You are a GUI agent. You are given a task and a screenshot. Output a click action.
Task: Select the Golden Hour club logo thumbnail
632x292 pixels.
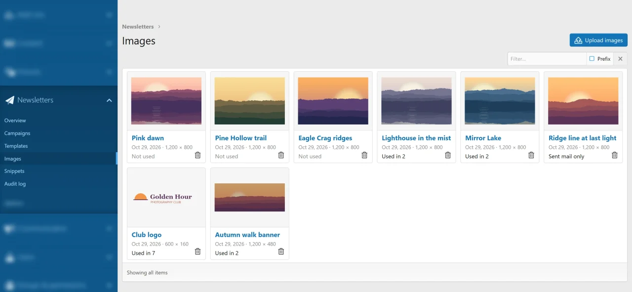166,198
